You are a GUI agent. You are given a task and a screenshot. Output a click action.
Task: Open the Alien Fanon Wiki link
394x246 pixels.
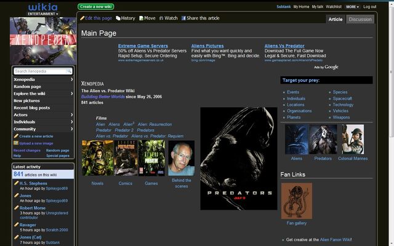[335, 240]
